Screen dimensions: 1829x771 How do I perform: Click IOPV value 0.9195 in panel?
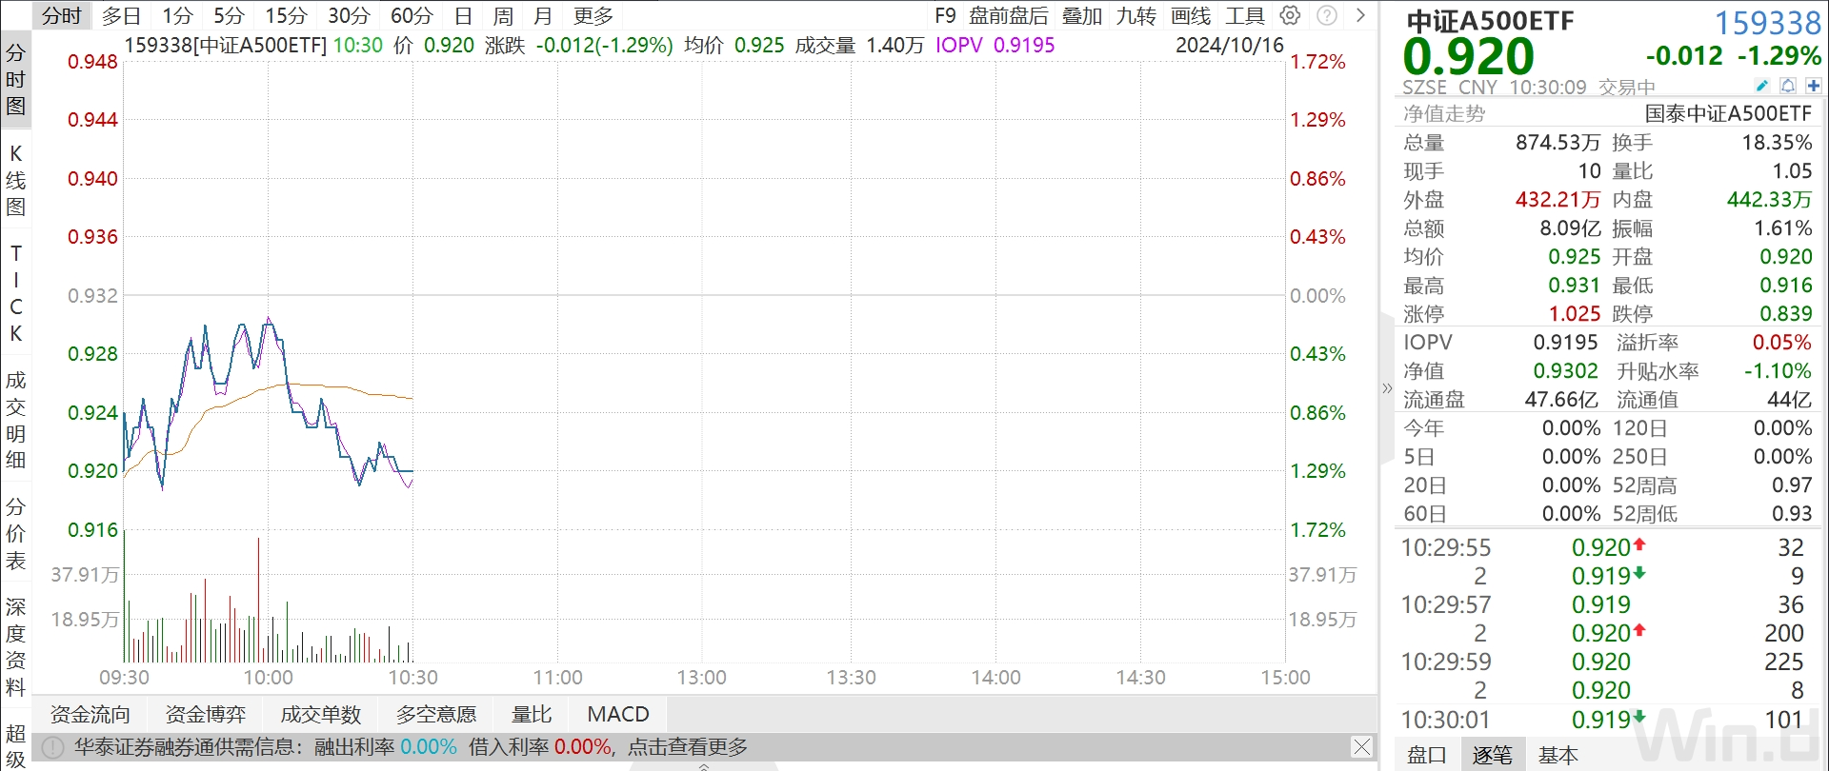pyautogui.click(x=1566, y=342)
